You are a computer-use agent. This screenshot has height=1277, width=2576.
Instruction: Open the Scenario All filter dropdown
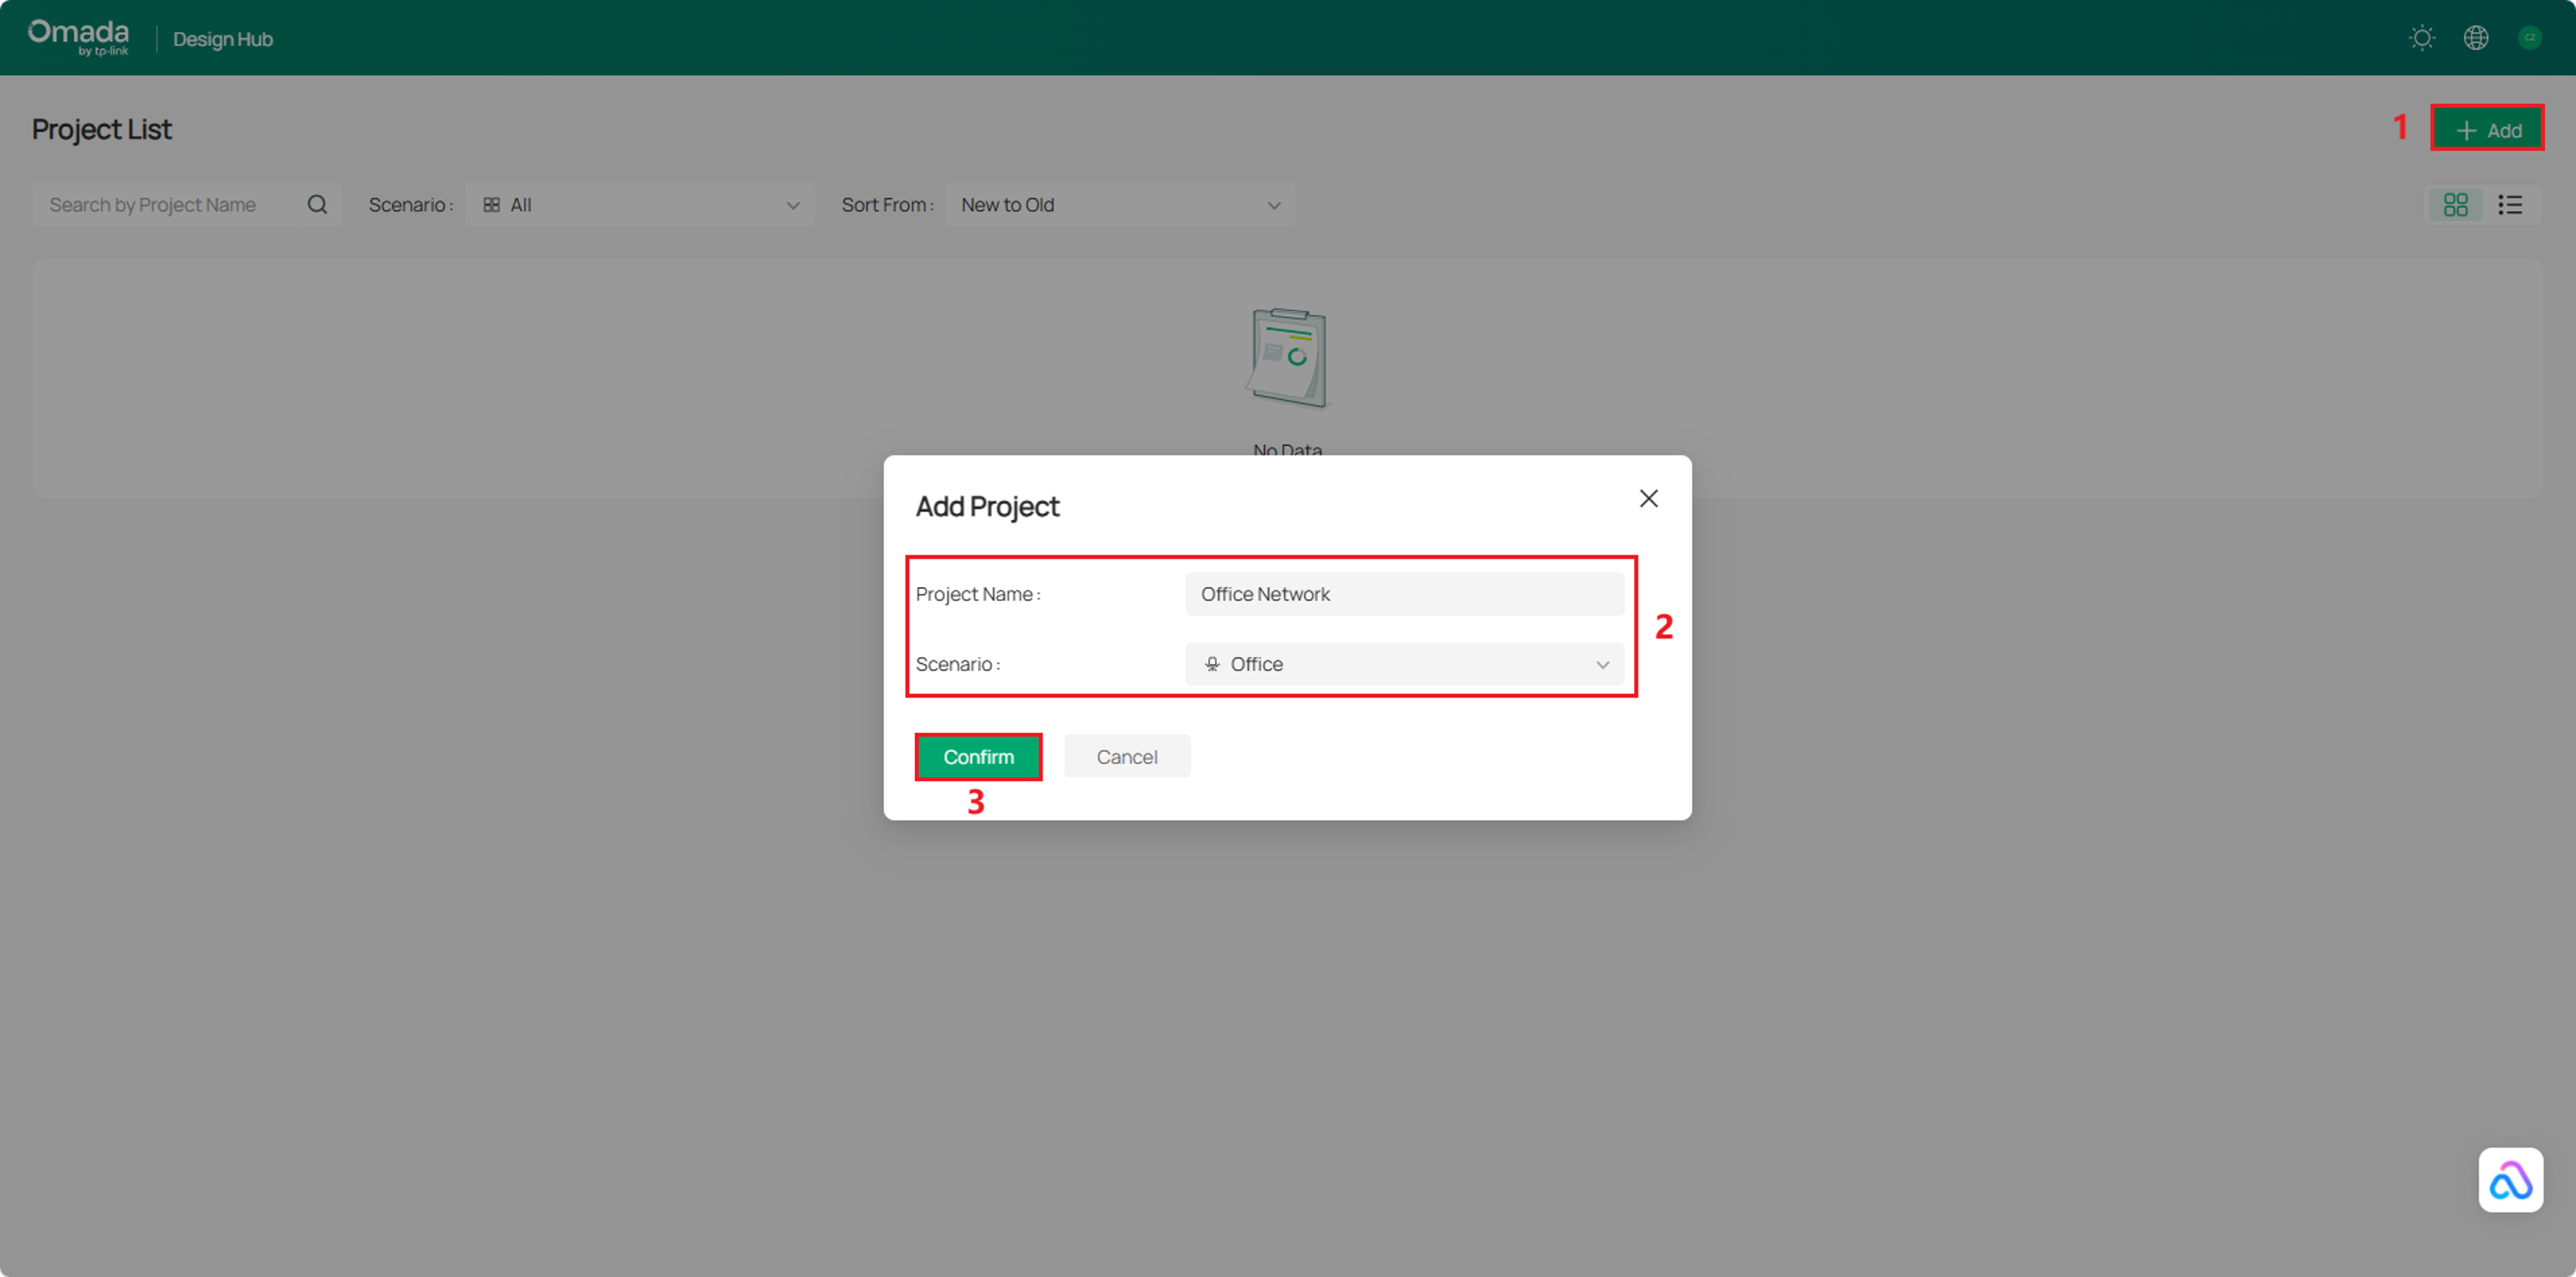[640, 204]
